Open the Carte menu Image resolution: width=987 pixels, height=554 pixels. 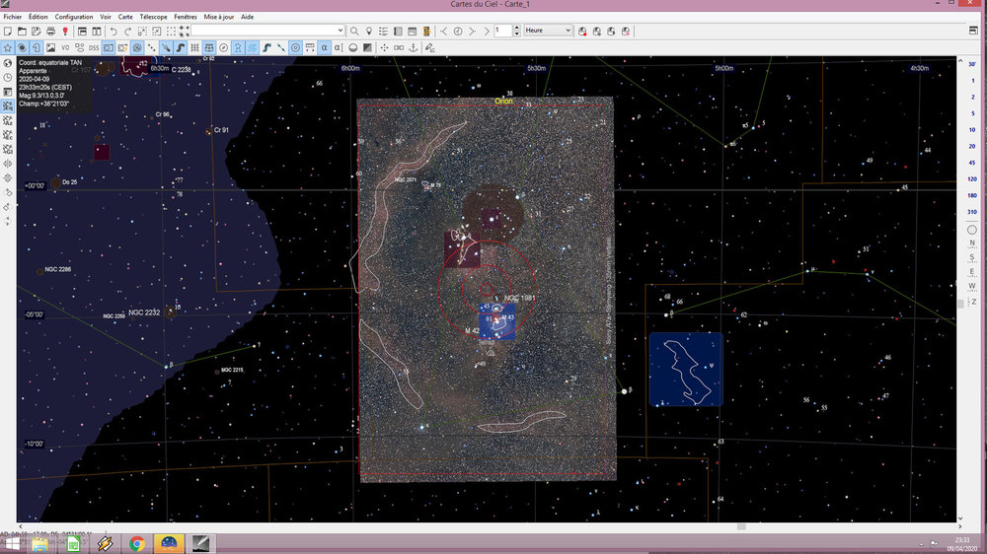pyautogui.click(x=125, y=17)
